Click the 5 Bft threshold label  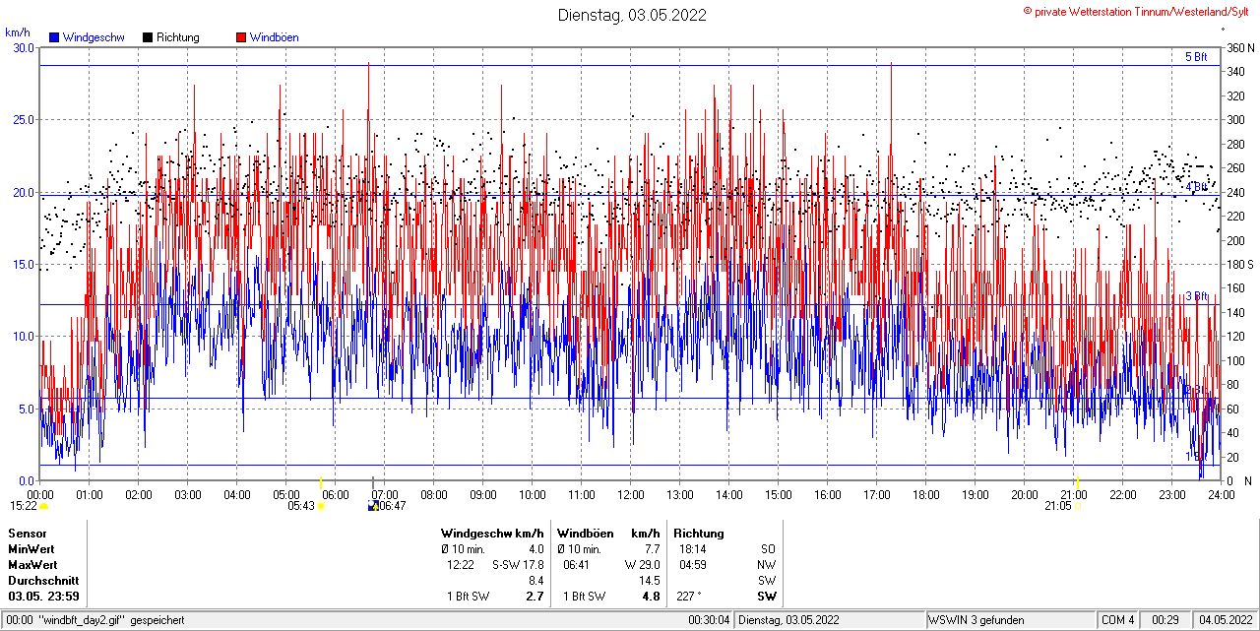1195,57
